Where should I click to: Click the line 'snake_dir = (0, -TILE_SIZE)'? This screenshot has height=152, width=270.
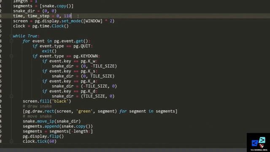coord(84,66)
